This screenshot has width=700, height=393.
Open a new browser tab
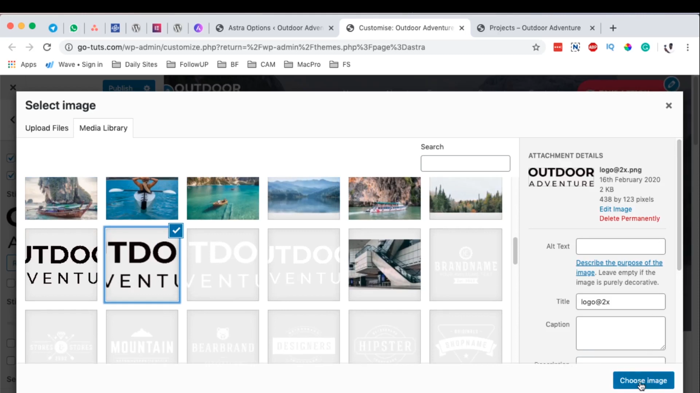tap(613, 28)
